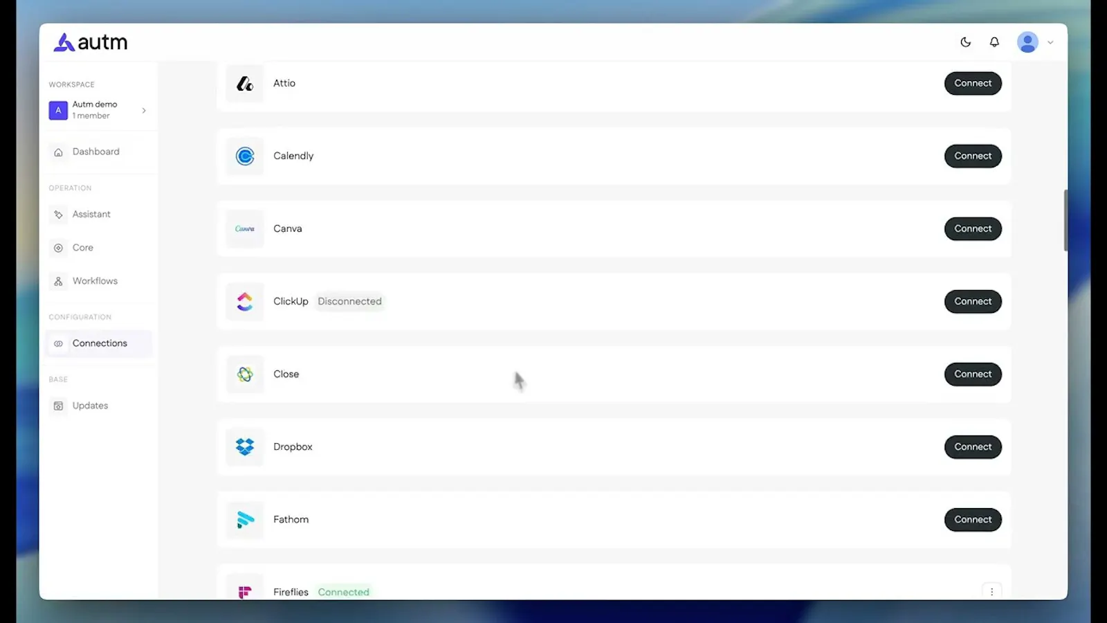
Task: Click the Close app logo icon
Action: click(245, 374)
